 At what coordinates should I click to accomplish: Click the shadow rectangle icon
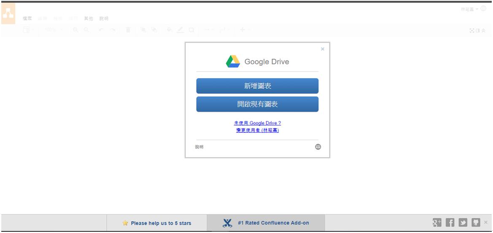point(191,30)
